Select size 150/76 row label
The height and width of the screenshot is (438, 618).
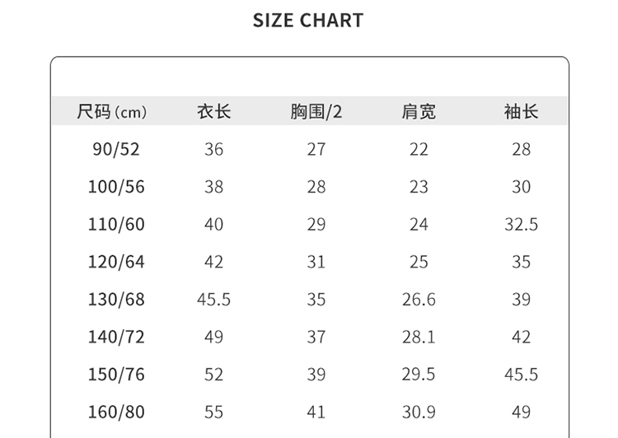pos(116,375)
